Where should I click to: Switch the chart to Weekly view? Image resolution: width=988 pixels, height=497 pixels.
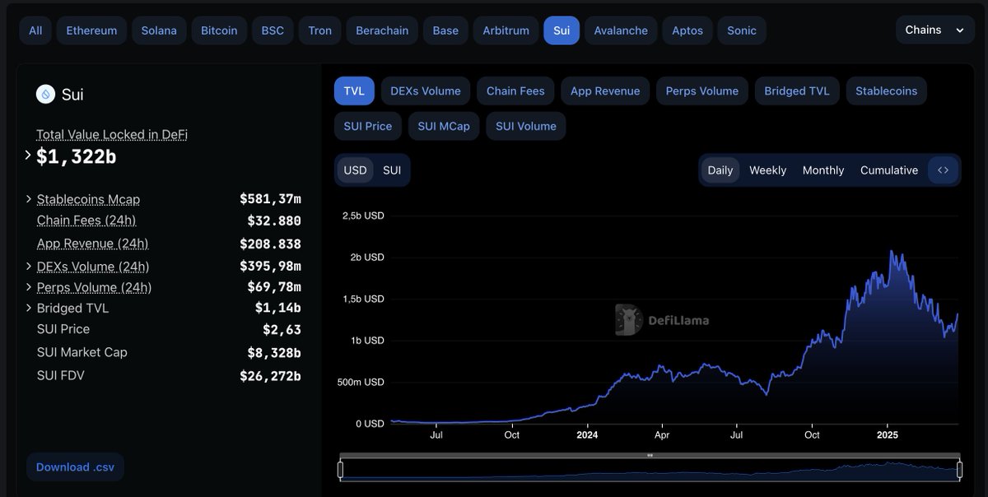click(x=767, y=170)
